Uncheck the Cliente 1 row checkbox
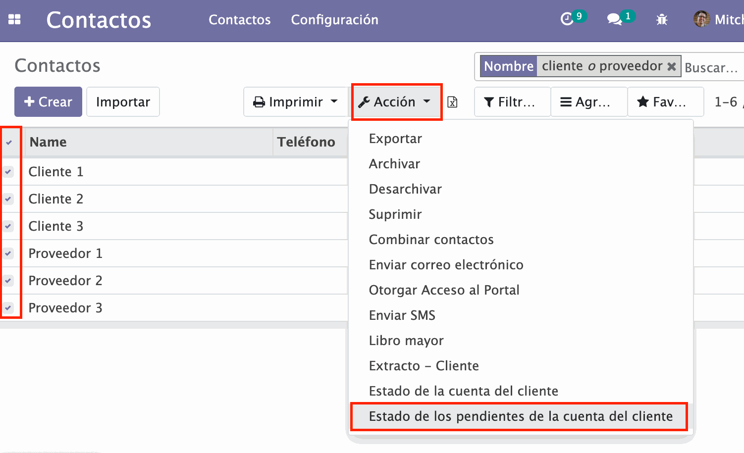This screenshot has width=744, height=453. pyautogui.click(x=8, y=172)
